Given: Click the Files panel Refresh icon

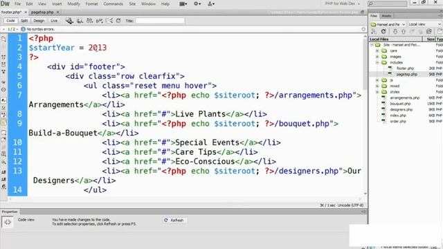Looking at the screenshot, I should click(383, 32).
